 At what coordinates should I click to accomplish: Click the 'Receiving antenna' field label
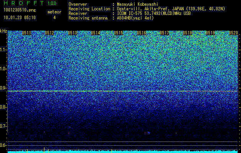88,18
